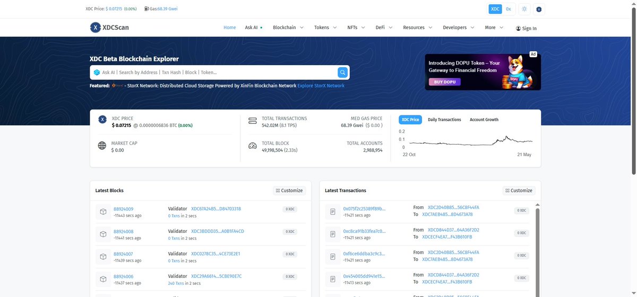Switch address format to XDC

(x=495, y=9)
